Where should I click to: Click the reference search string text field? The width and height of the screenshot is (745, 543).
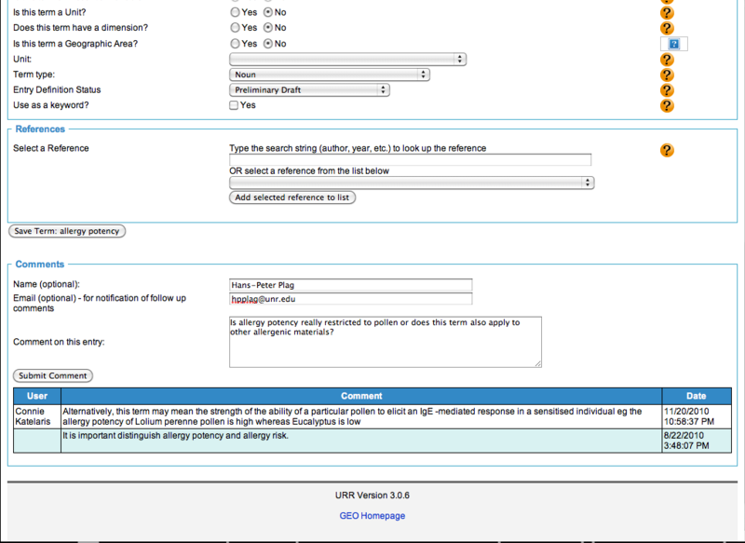tap(410, 160)
